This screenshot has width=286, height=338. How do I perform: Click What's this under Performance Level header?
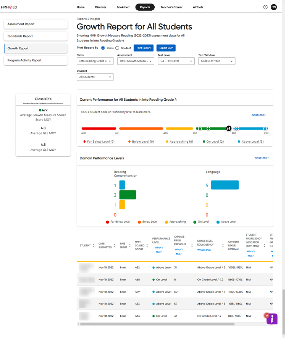pyautogui.click(x=159, y=250)
